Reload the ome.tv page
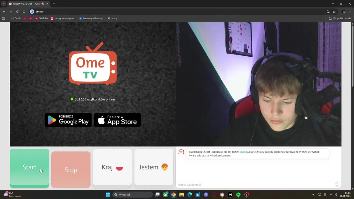Viewport: 354px width, 199px height. pyautogui.click(x=17, y=12)
